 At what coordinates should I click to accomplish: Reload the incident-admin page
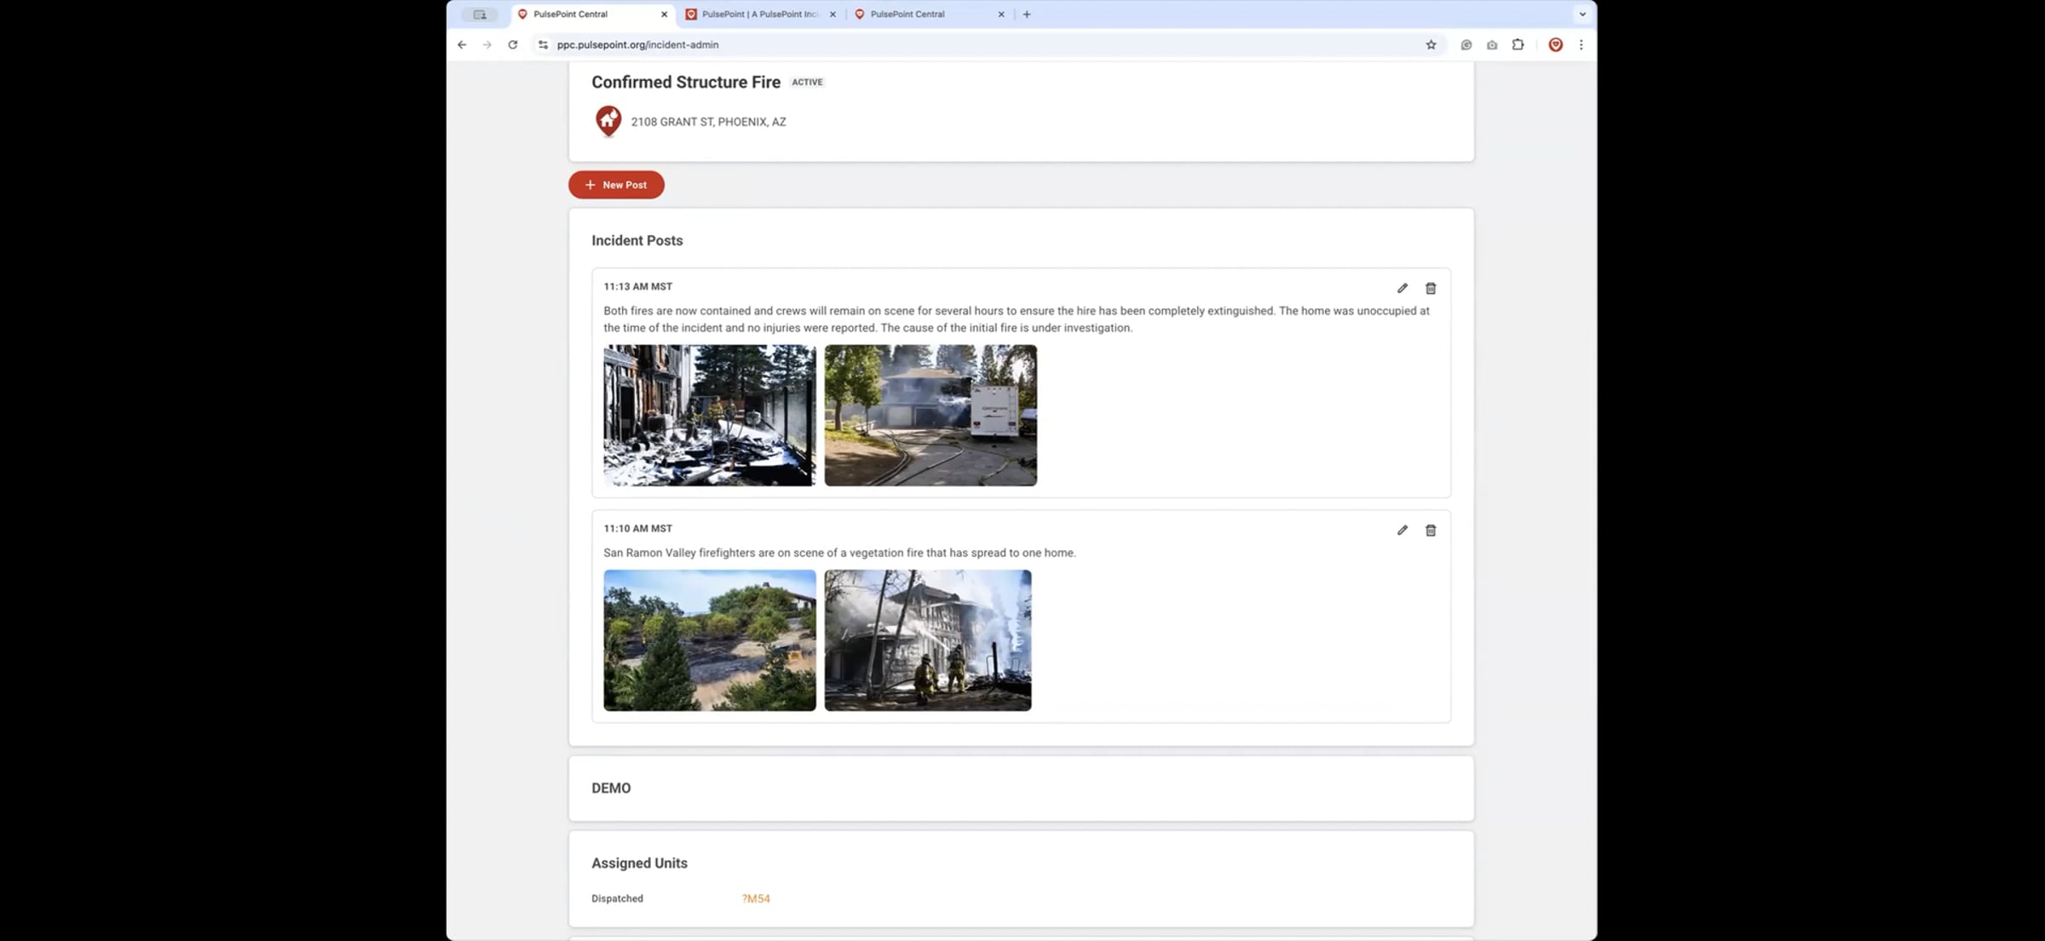pyautogui.click(x=512, y=44)
